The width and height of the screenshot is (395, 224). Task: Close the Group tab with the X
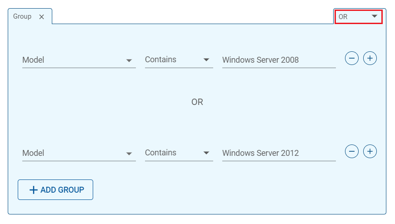tap(41, 17)
